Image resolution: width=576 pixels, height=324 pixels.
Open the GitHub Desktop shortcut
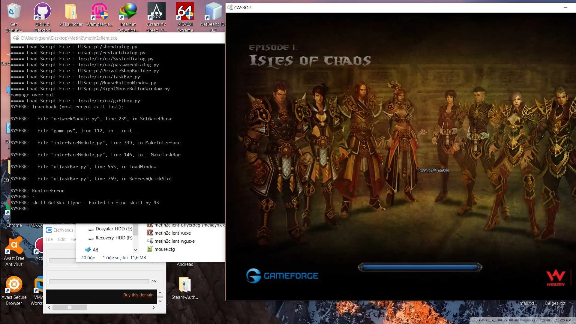click(x=42, y=17)
